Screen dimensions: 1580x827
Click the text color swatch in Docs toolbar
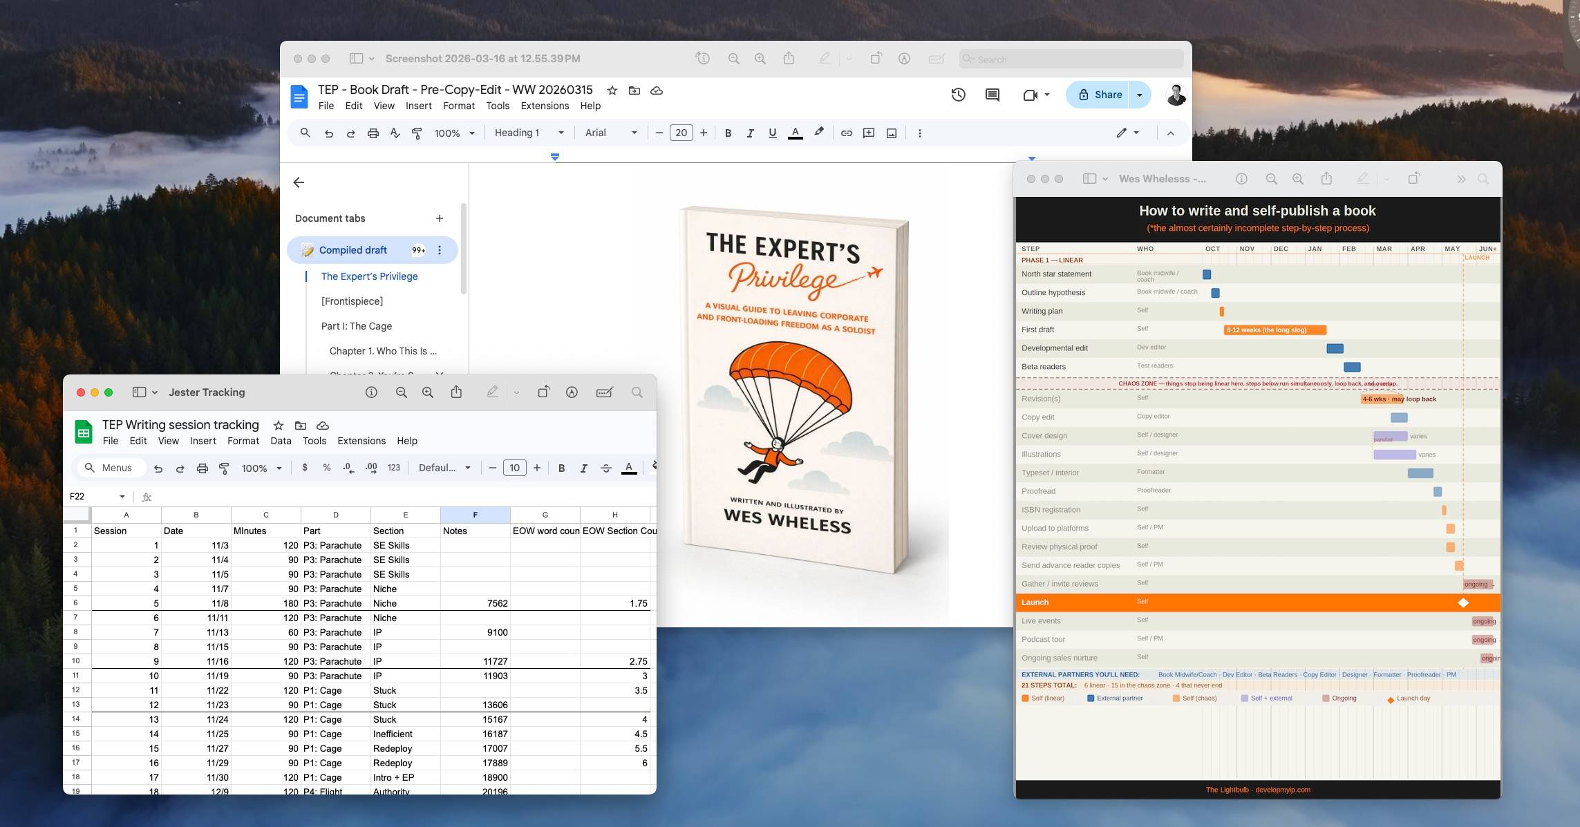point(796,133)
